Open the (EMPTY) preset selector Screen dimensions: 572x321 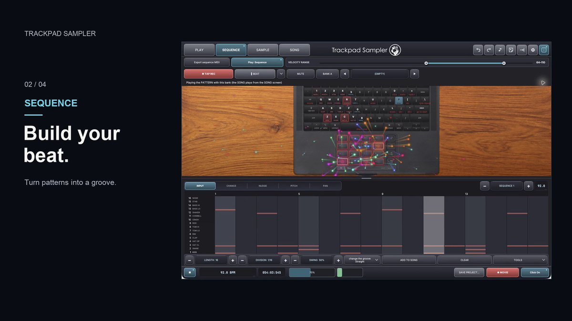pyautogui.click(x=379, y=74)
